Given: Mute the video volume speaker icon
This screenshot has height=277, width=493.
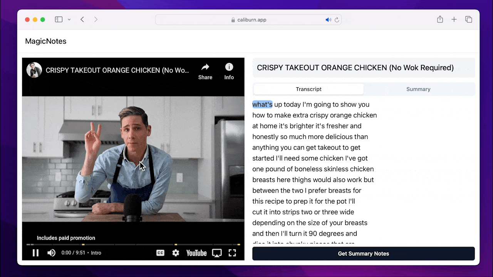Looking at the screenshot, I should 51,253.
